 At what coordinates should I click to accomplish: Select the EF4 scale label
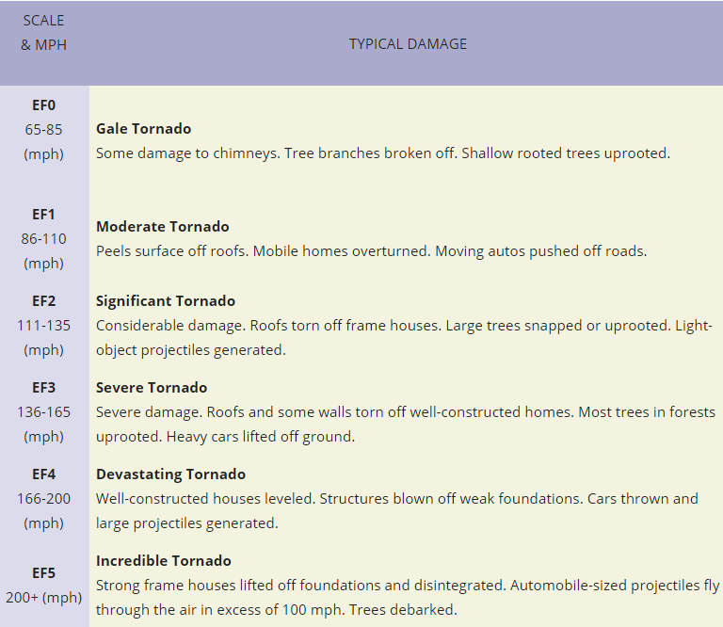point(44,474)
